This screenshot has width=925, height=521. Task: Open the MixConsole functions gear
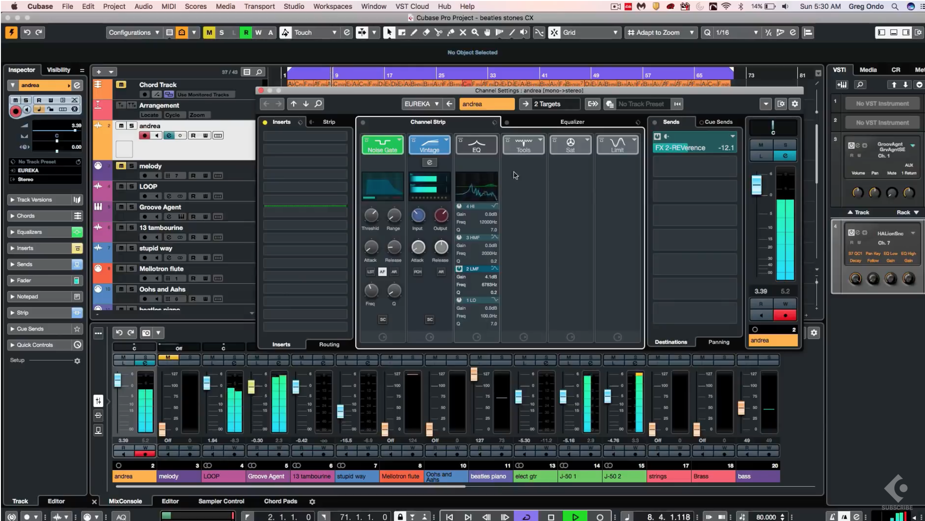(814, 333)
